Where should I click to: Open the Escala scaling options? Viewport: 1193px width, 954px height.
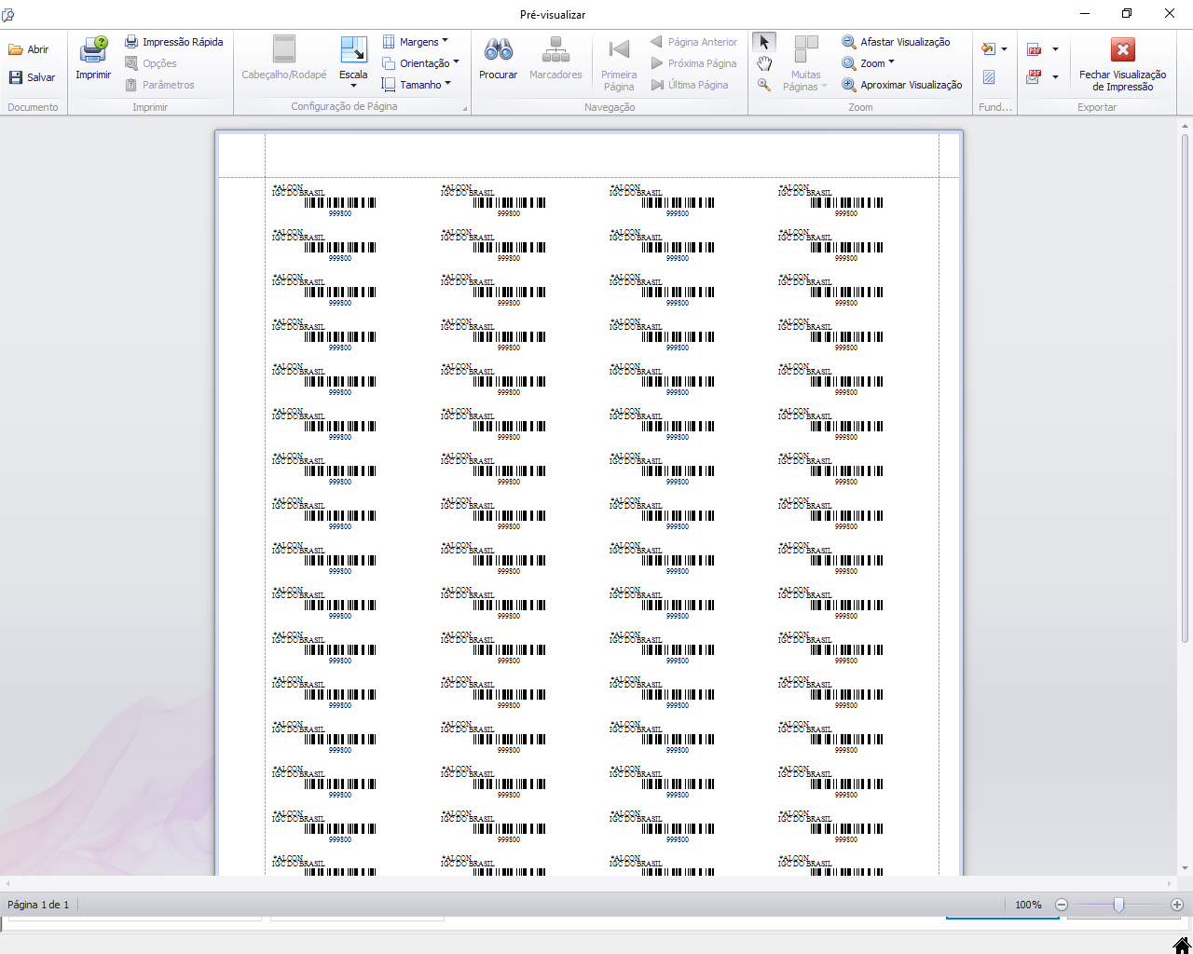(x=353, y=61)
